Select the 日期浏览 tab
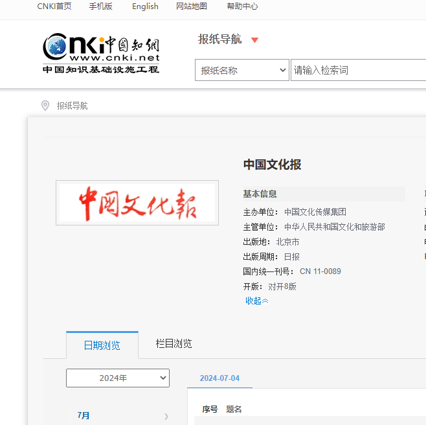 point(102,345)
